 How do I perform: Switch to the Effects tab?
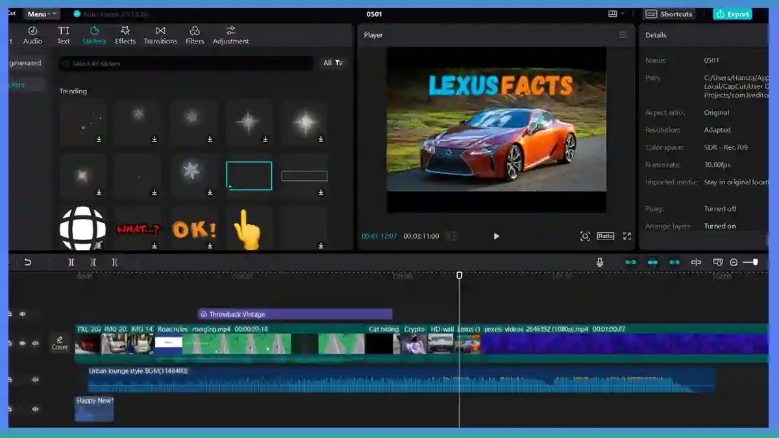tap(125, 35)
